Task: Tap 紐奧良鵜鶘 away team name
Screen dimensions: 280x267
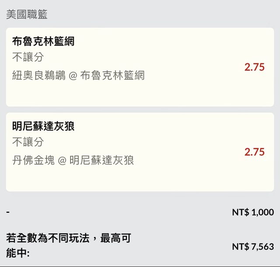Action: [x=38, y=75]
